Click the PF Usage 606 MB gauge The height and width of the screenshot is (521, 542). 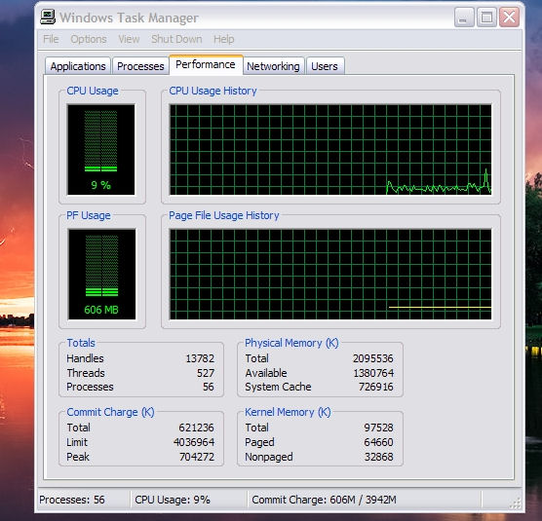101,275
